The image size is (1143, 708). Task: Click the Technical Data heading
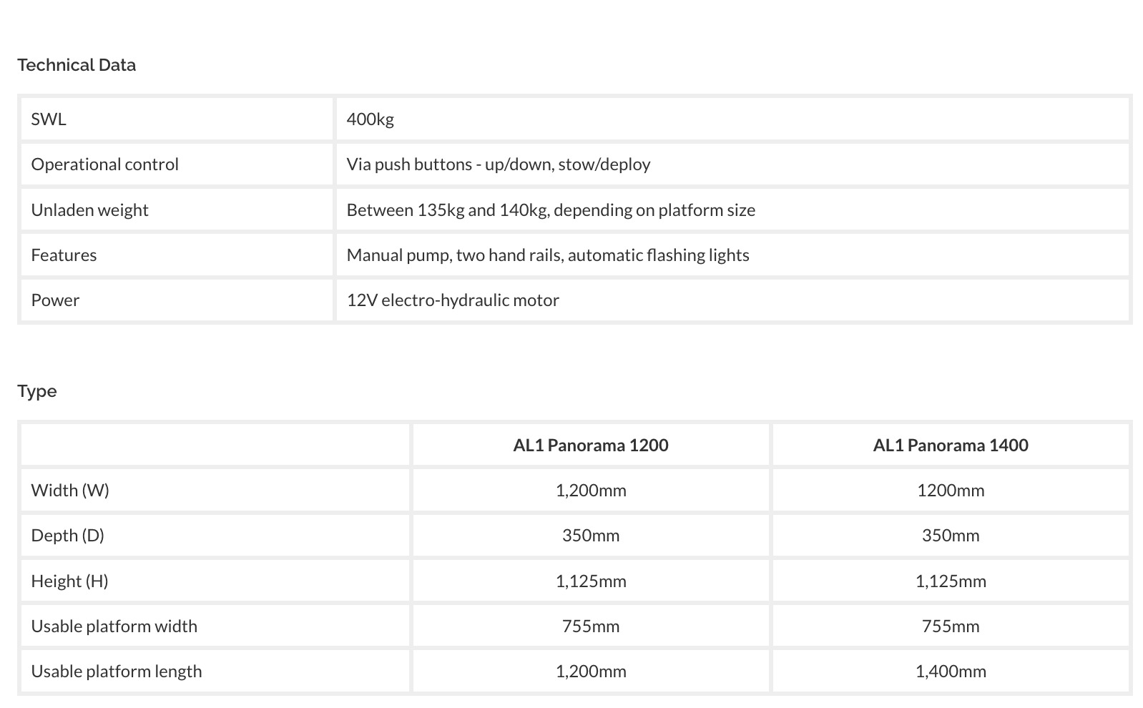coord(77,65)
